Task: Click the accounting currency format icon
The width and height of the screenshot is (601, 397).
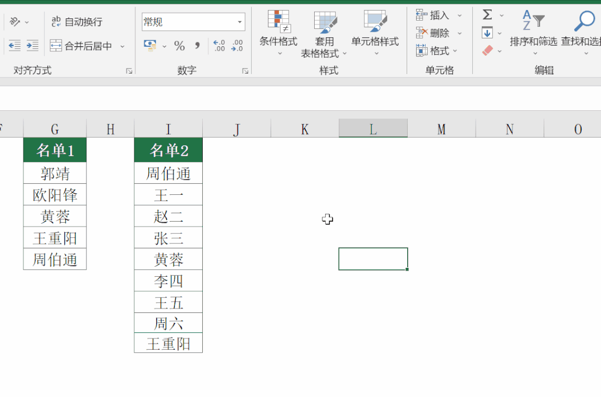Action: tap(150, 46)
